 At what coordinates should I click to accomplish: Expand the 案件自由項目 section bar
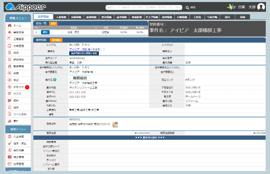point(150,138)
